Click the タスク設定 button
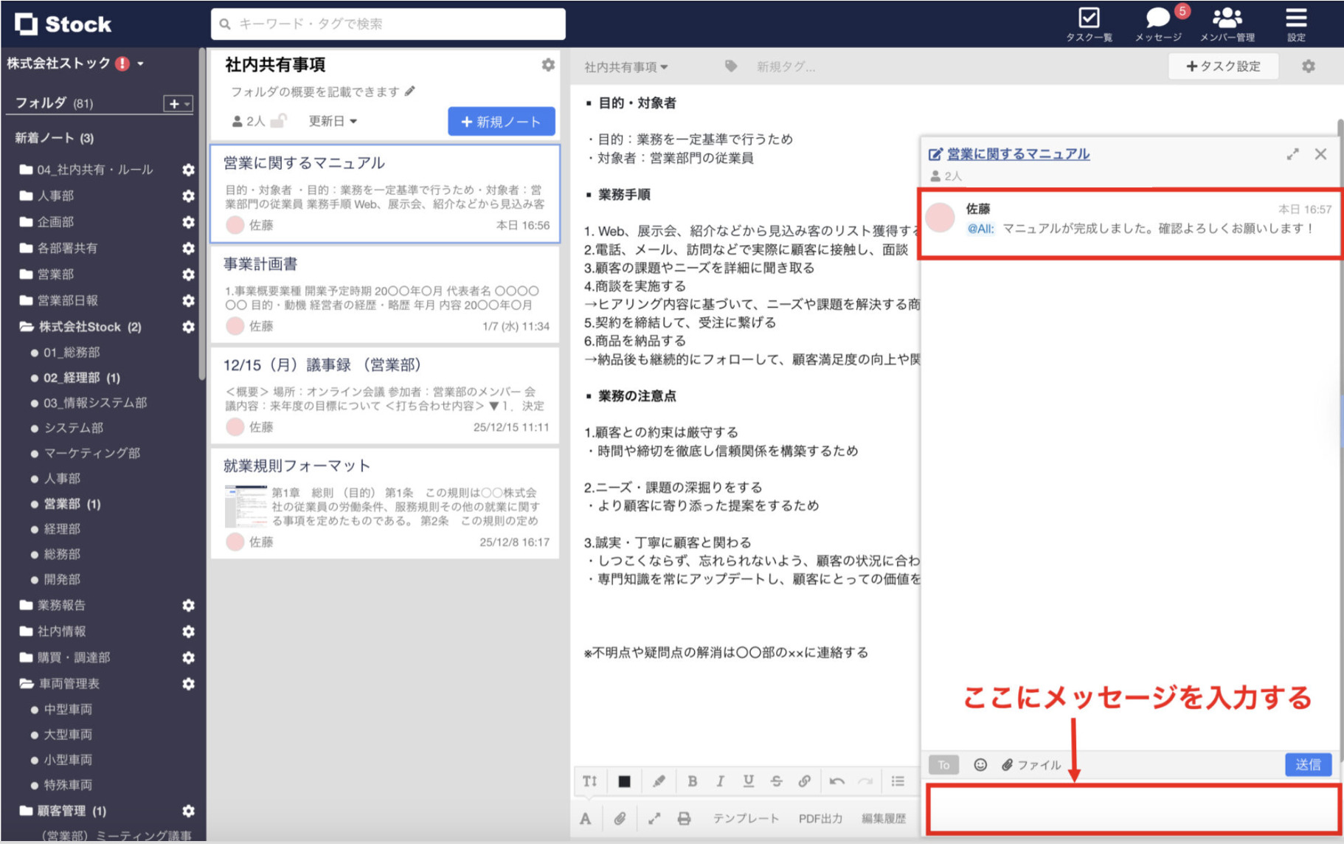Viewport: 1344px width, 844px height. pos(1223,66)
